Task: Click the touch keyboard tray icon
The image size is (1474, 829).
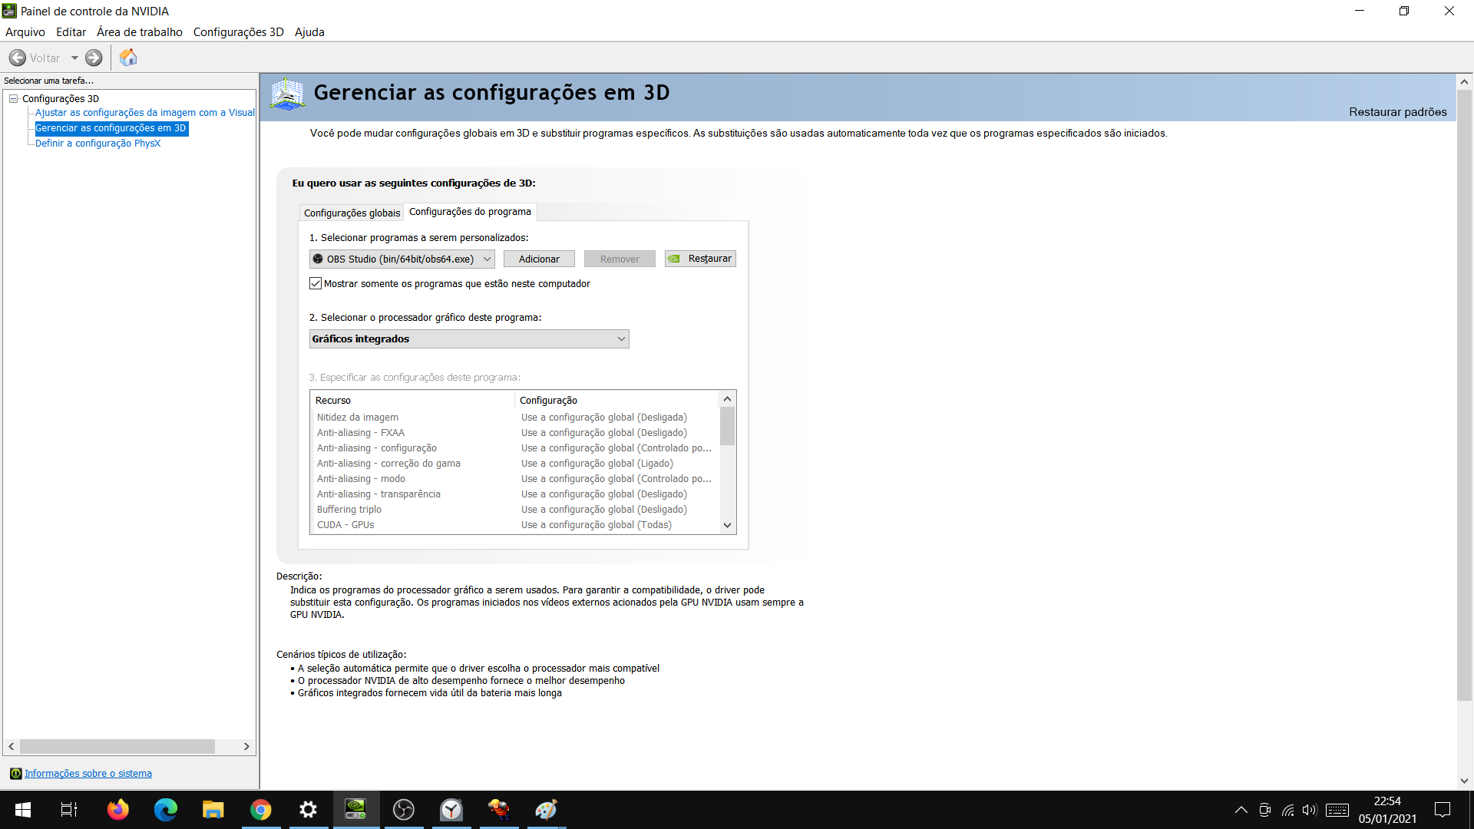Action: tap(1337, 810)
